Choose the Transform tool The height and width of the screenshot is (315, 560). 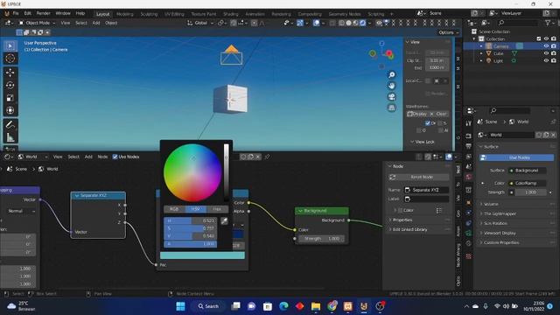click(10, 110)
